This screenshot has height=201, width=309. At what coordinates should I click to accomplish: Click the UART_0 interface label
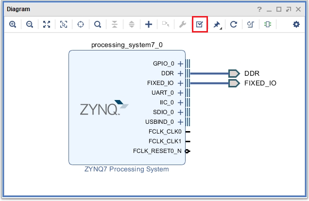(163, 93)
